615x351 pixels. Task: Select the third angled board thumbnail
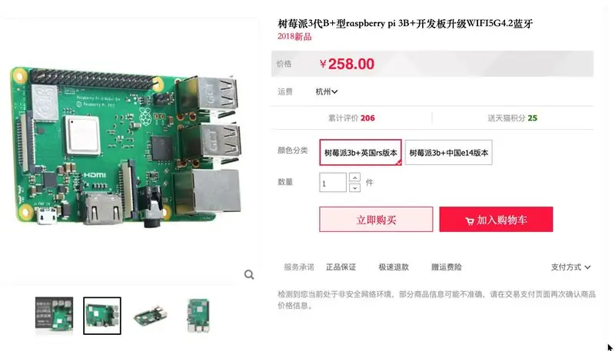150,316
